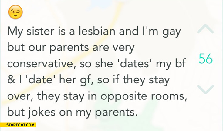The width and height of the screenshot is (223, 131).
Task: Select the line "but our parents are very"
Action: pos(70,47)
